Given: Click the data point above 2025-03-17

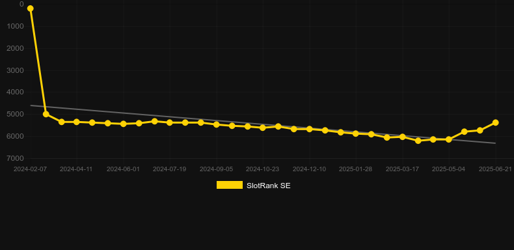Looking at the screenshot, I should tap(403, 137).
